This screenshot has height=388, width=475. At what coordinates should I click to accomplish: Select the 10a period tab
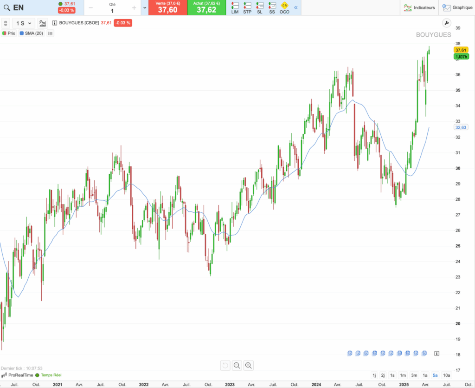point(447,375)
